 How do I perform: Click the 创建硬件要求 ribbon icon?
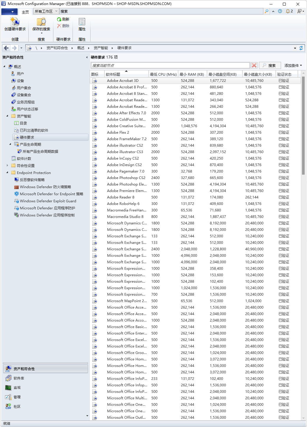15,22
